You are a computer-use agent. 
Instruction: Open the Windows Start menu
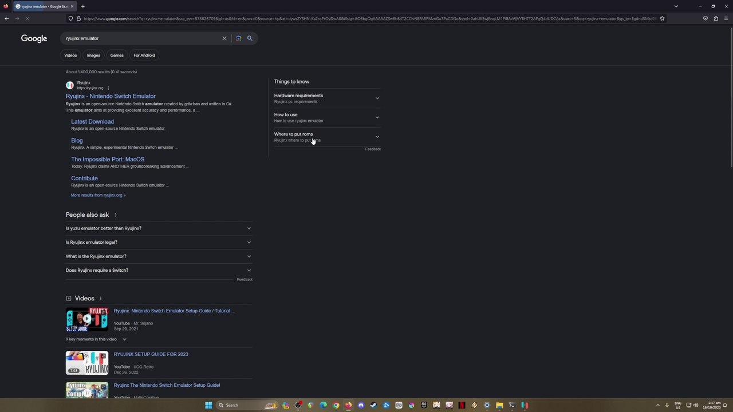[208, 405]
